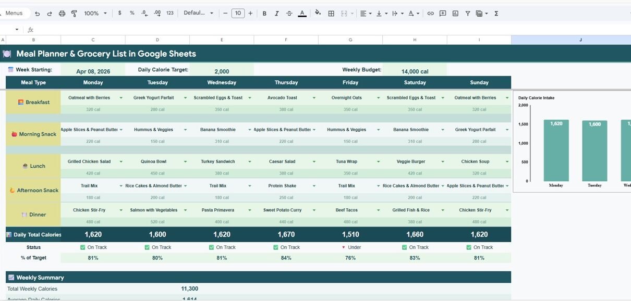Click the Format as currency button
Image resolution: width=631 pixels, height=301 pixels.
pos(120,14)
